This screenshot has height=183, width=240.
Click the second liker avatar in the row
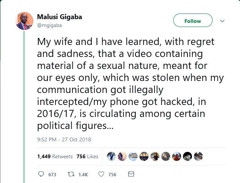click(x=122, y=156)
